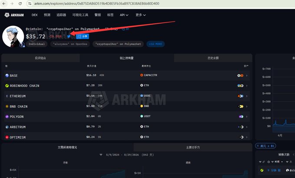Expand the POLYGON row chevron
295x178 pixels.
pyautogui.click(x=247, y=117)
